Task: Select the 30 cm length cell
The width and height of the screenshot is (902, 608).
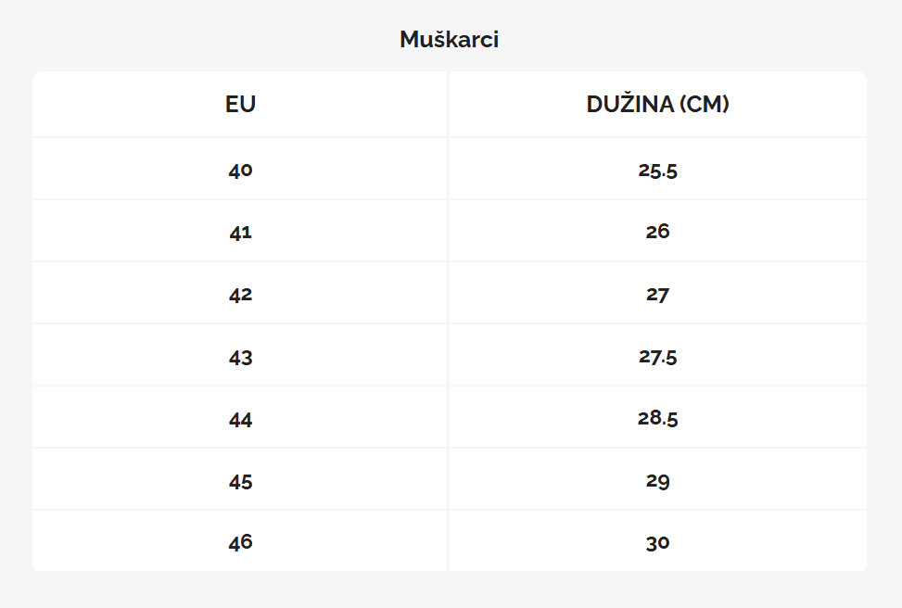Action: pyautogui.click(x=657, y=543)
